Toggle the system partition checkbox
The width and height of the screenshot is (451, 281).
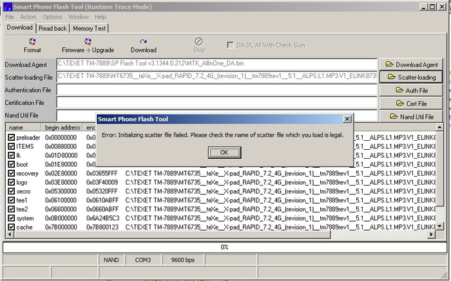(x=11, y=218)
